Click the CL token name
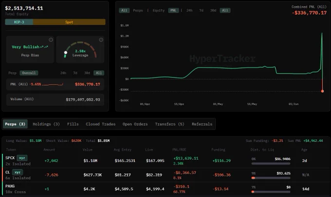Viewport: 331px width, 197px height. point(8,172)
